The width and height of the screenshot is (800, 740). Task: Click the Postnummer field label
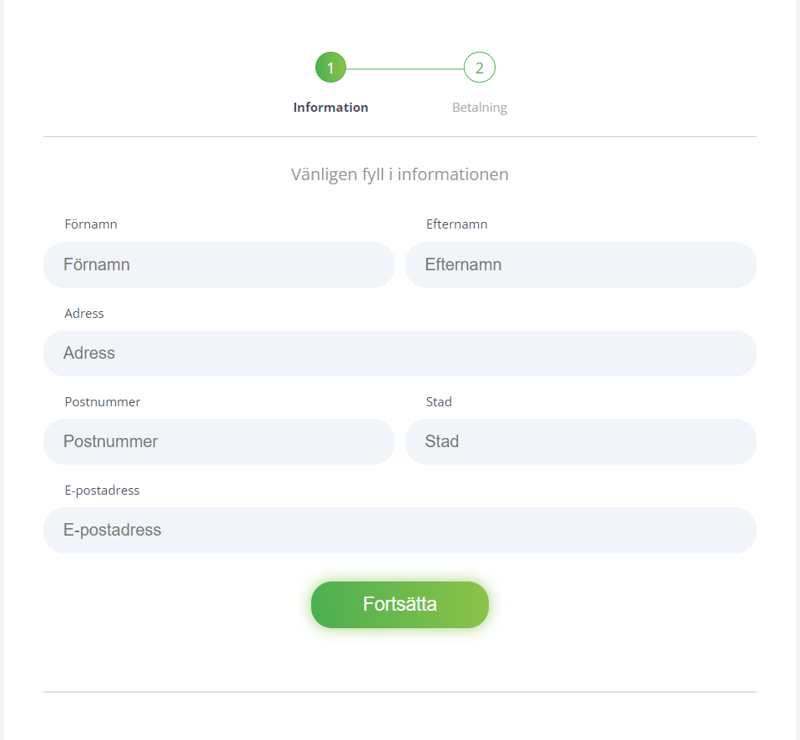(x=102, y=401)
